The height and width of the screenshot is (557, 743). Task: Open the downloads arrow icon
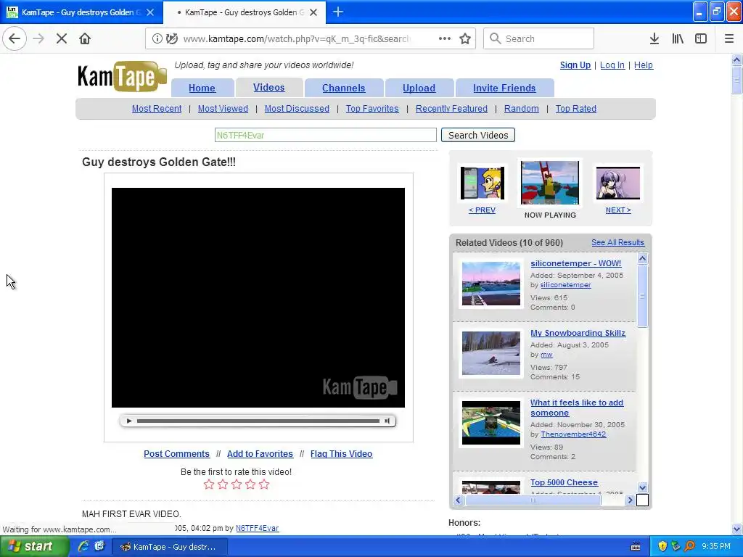pyautogui.click(x=654, y=38)
